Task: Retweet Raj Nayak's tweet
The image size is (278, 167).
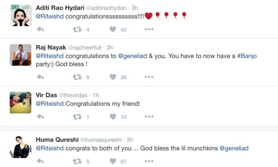Action: (77, 77)
